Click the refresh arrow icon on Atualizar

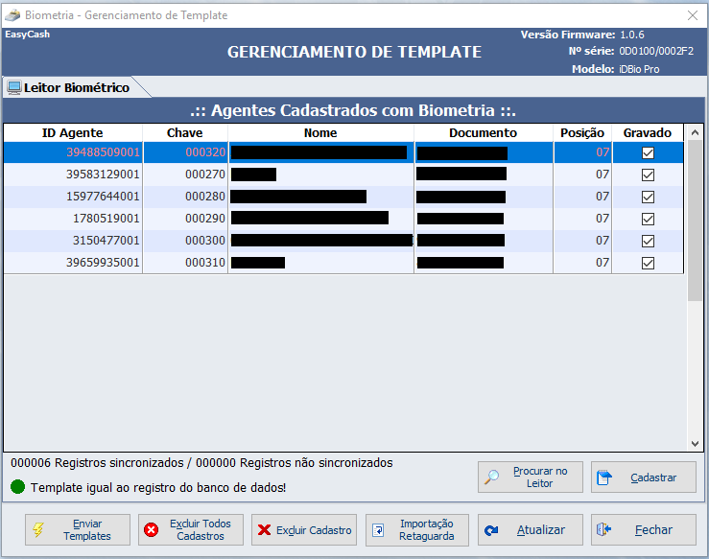tap(491, 530)
